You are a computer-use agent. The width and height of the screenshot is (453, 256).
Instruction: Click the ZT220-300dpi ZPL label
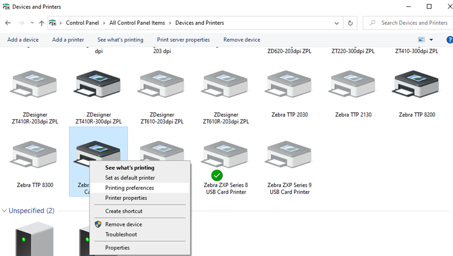tap(353, 51)
